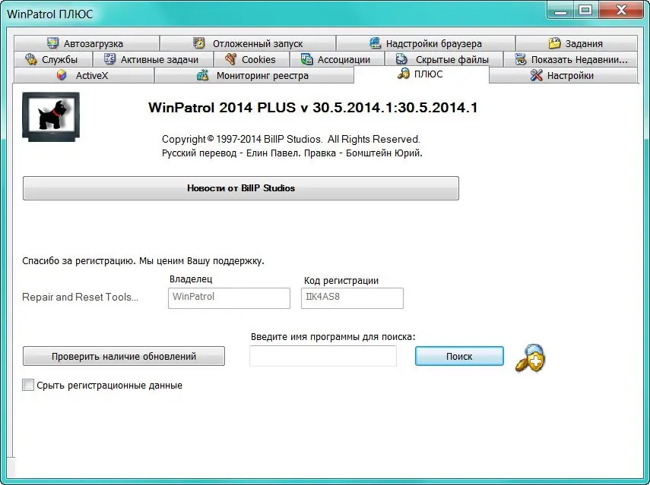The height and width of the screenshot is (485, 650).
Task: Click the Скрытые файлы tab icon
Action: 401,59
